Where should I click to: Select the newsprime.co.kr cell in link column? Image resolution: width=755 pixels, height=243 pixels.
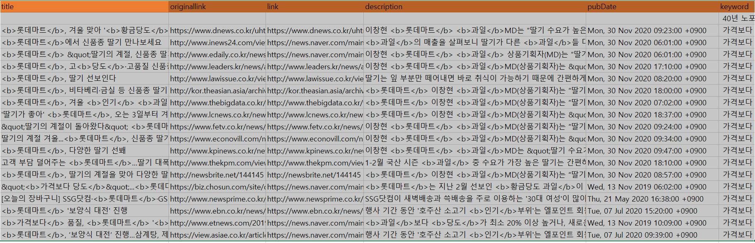[314, 199]
